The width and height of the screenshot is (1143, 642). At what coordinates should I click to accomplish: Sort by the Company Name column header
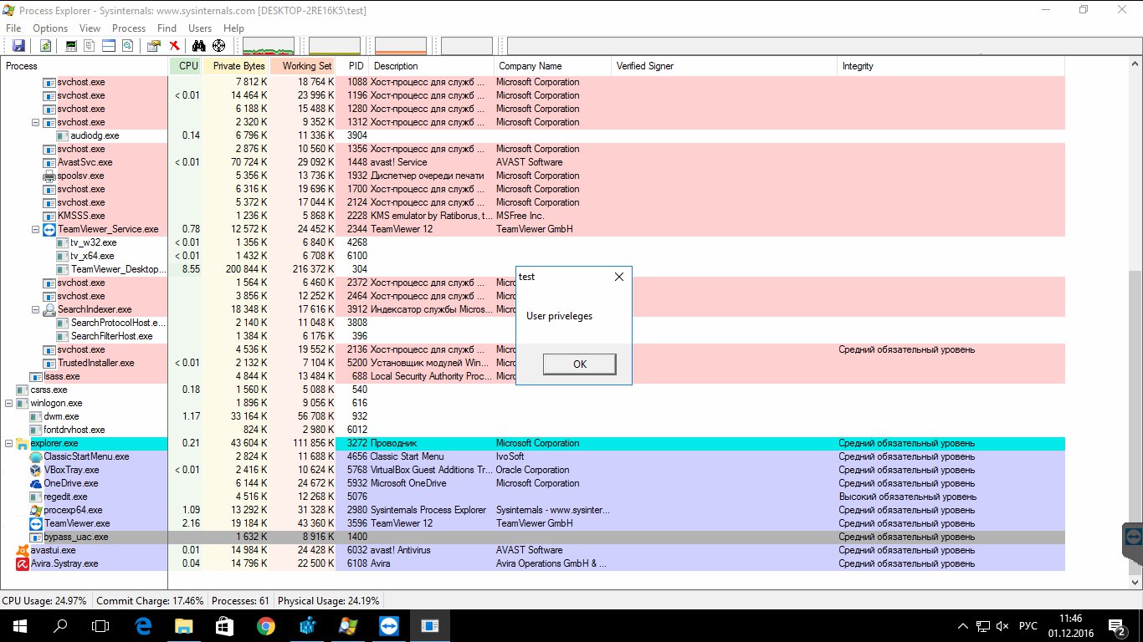(x=553, y=66)
